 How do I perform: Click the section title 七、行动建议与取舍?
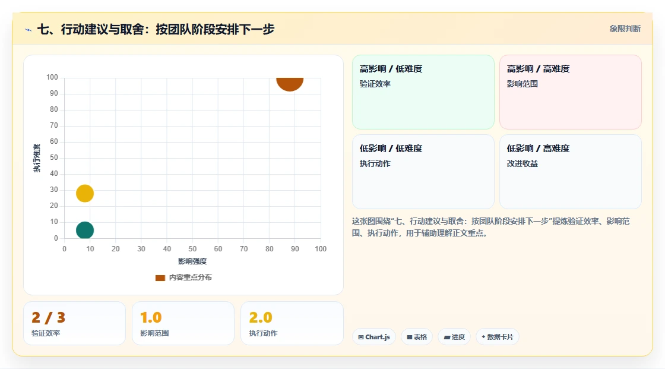pyautogui.click(x=156, y=29)
